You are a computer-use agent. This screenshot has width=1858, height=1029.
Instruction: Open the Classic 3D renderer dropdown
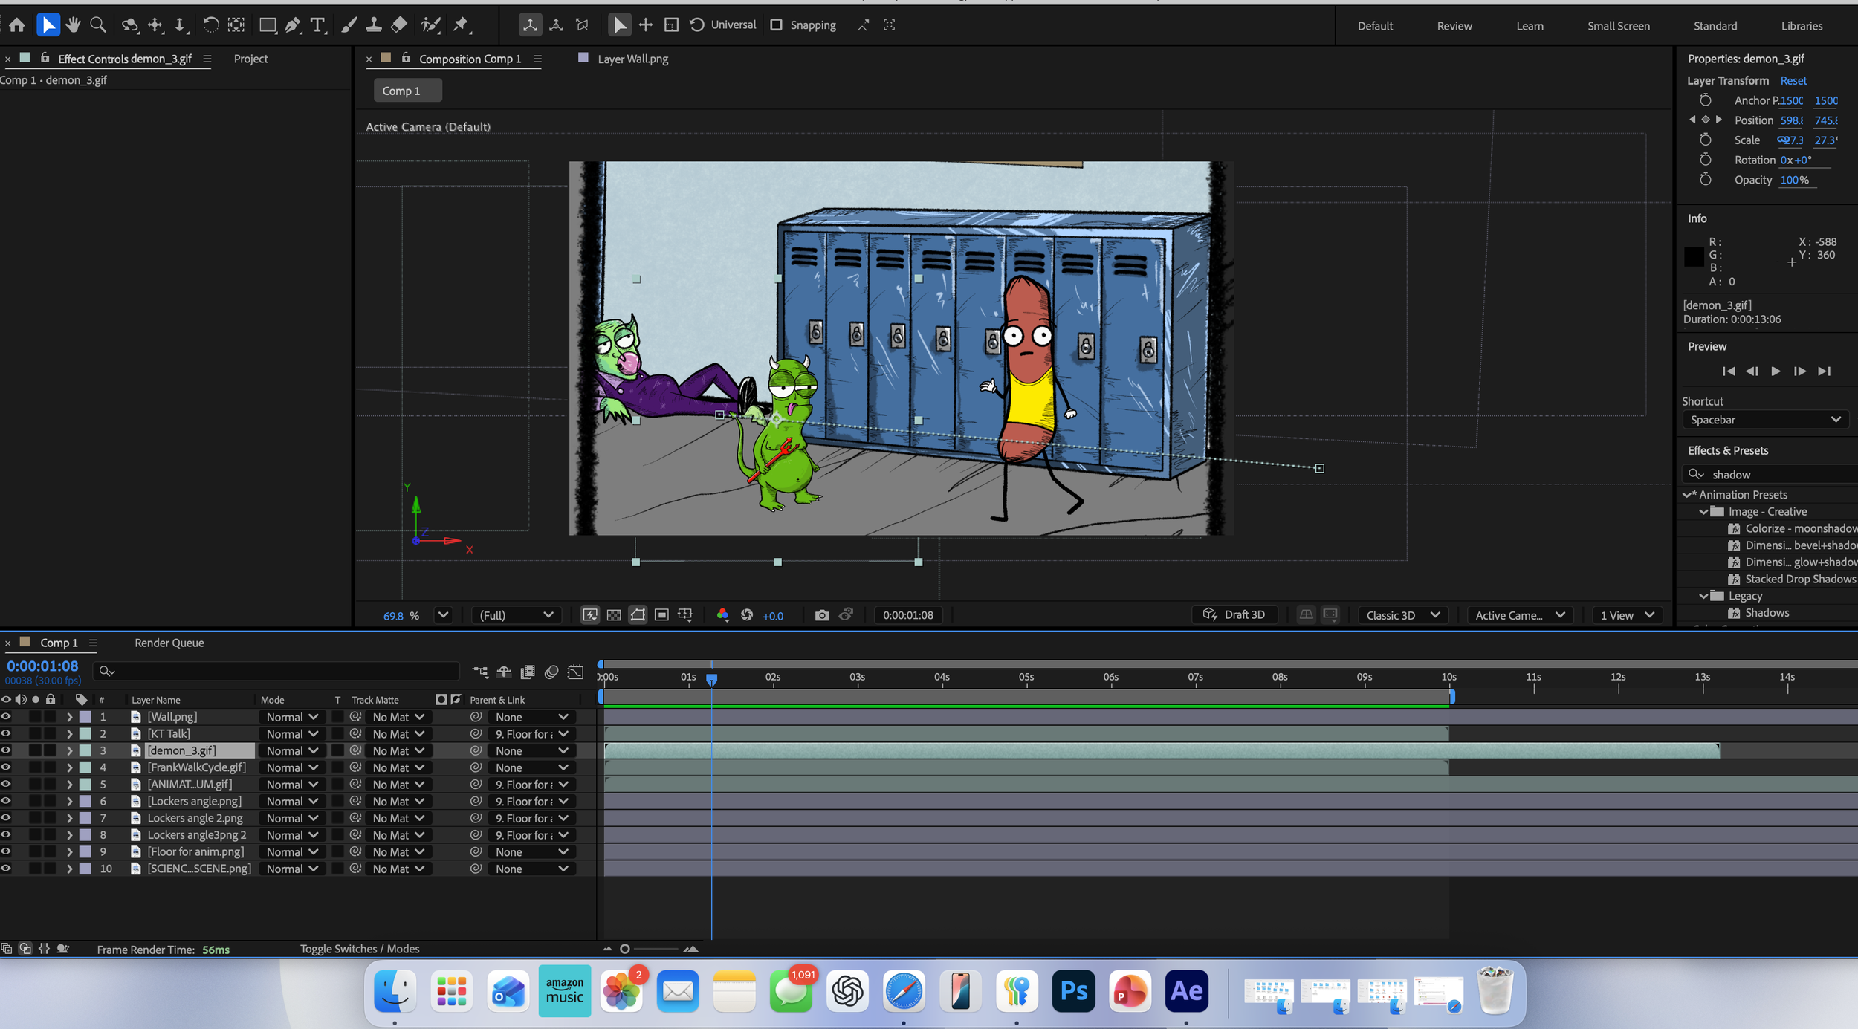click(x=1402, y=615)
